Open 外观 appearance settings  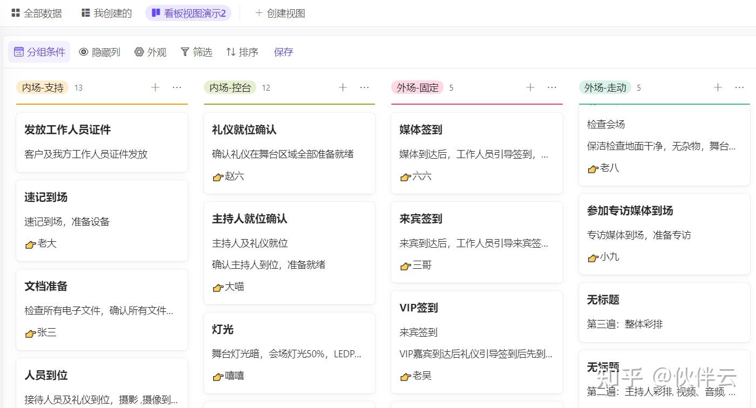pyautogui.click(x=151, y=52)
